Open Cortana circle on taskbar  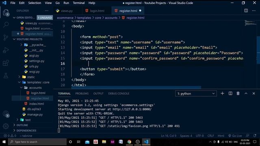click(70, 142)
